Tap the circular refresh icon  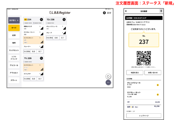pos(108,76)
